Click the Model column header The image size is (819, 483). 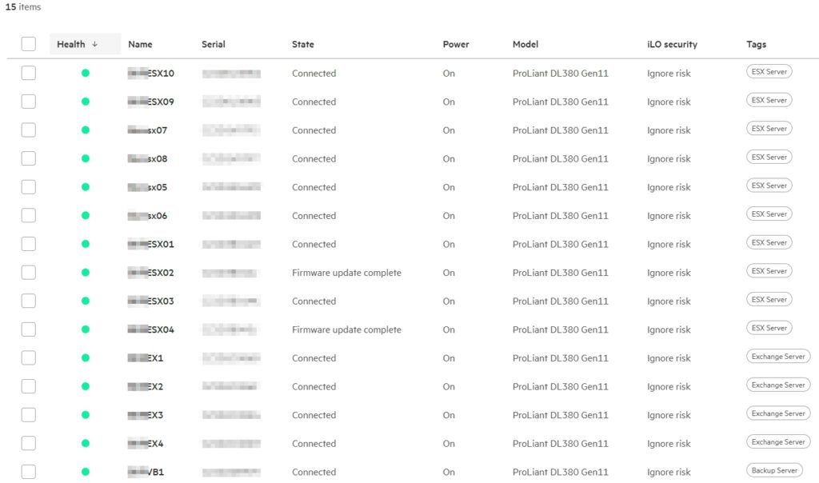coord(525,45)
